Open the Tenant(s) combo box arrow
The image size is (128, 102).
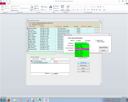pyautogui.click(x=87, y=43)
